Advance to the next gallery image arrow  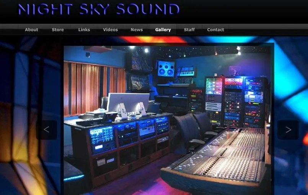tap(288, 130)
